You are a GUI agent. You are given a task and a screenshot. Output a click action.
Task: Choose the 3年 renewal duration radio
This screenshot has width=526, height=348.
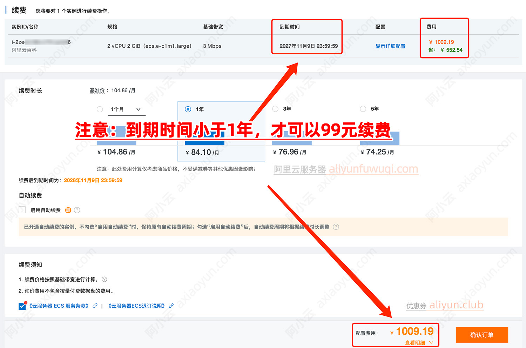tap(275, 109)
